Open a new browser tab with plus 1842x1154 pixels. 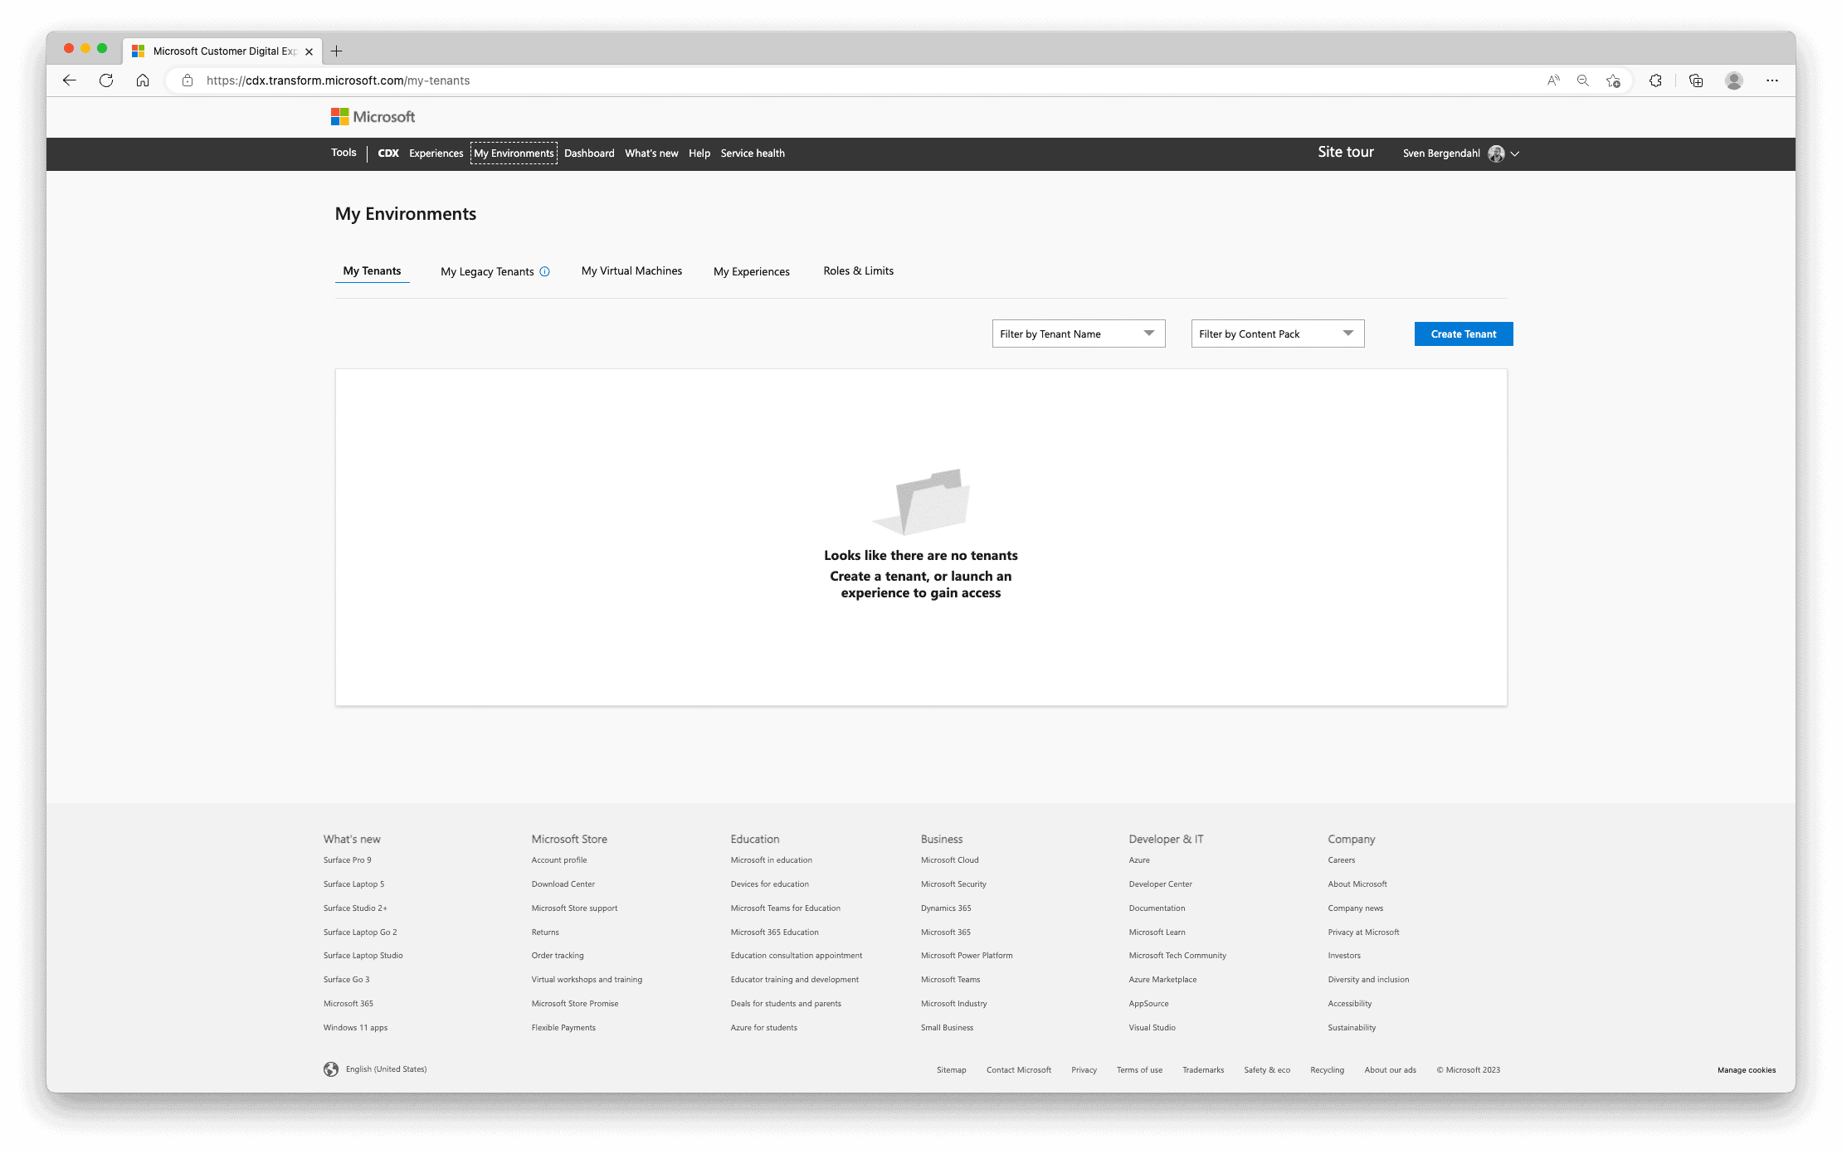[336, 51]
